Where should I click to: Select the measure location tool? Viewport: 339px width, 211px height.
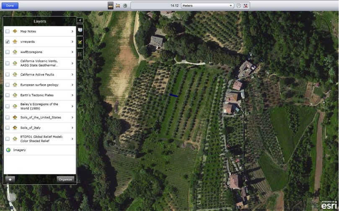tap(125, 5)
